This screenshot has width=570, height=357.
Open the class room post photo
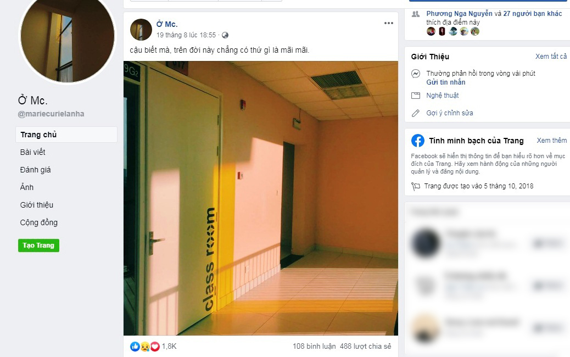pyautogui.click(x=261, y=198)
